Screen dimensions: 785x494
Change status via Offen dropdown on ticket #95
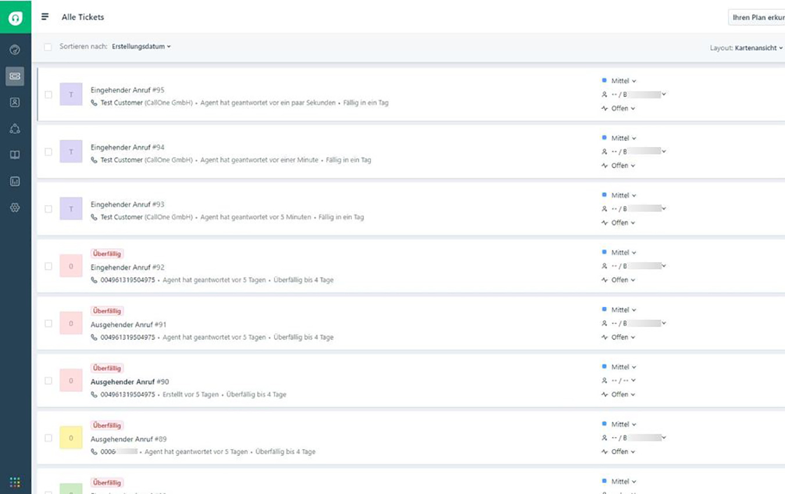point(620,108)
